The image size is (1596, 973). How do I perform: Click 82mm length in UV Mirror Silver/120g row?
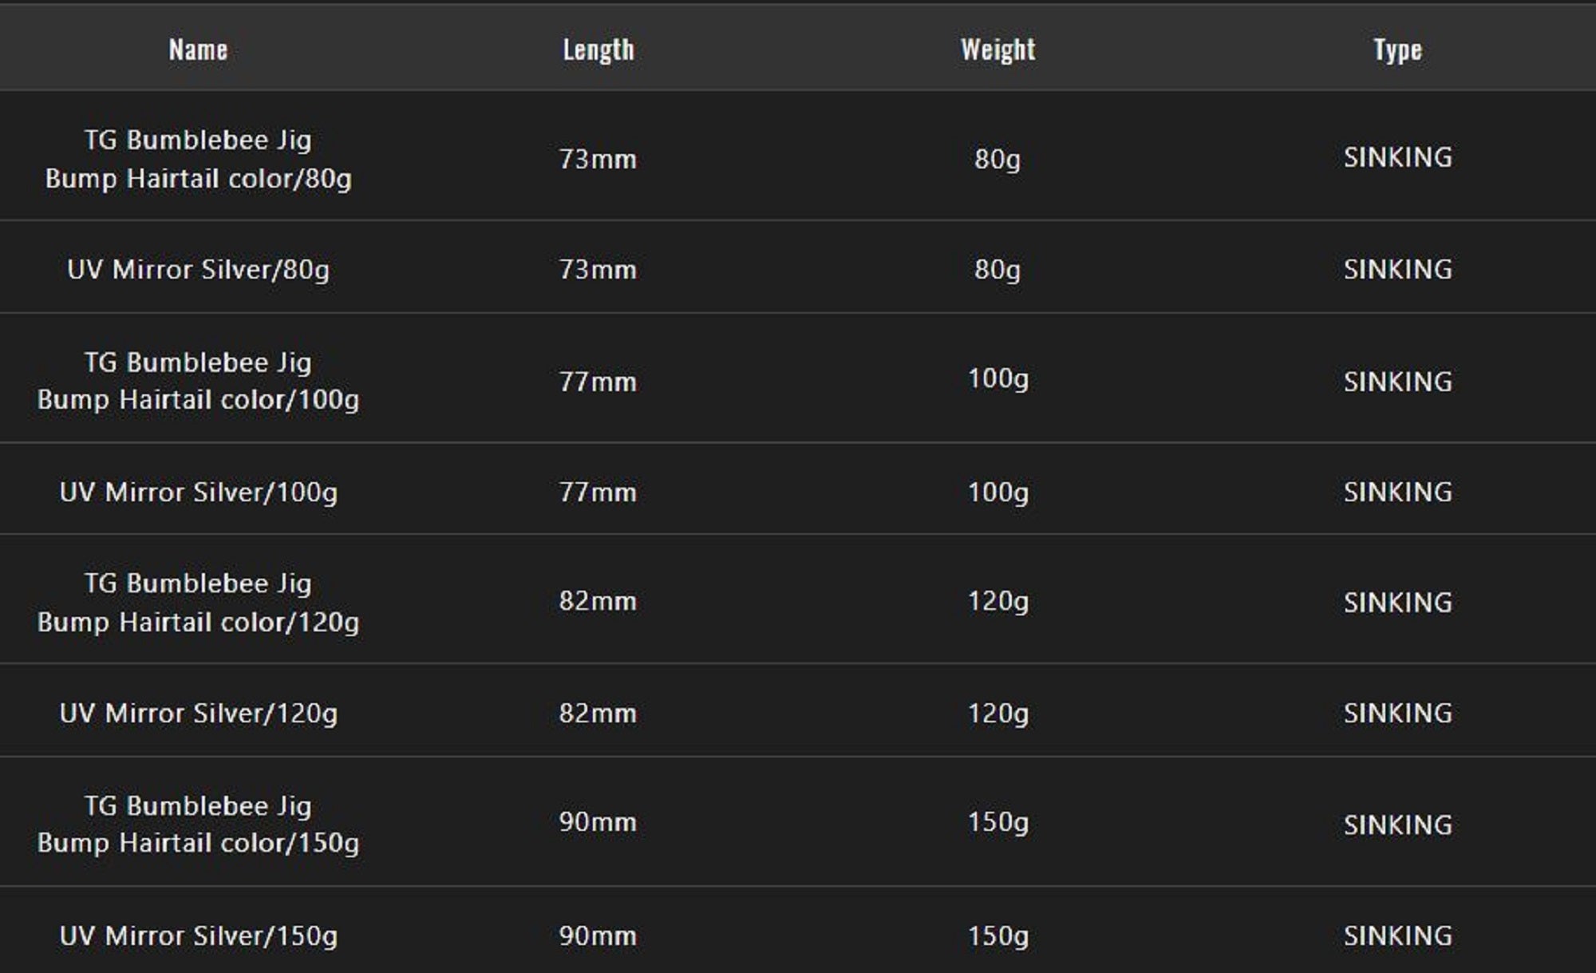pos(598,713)
